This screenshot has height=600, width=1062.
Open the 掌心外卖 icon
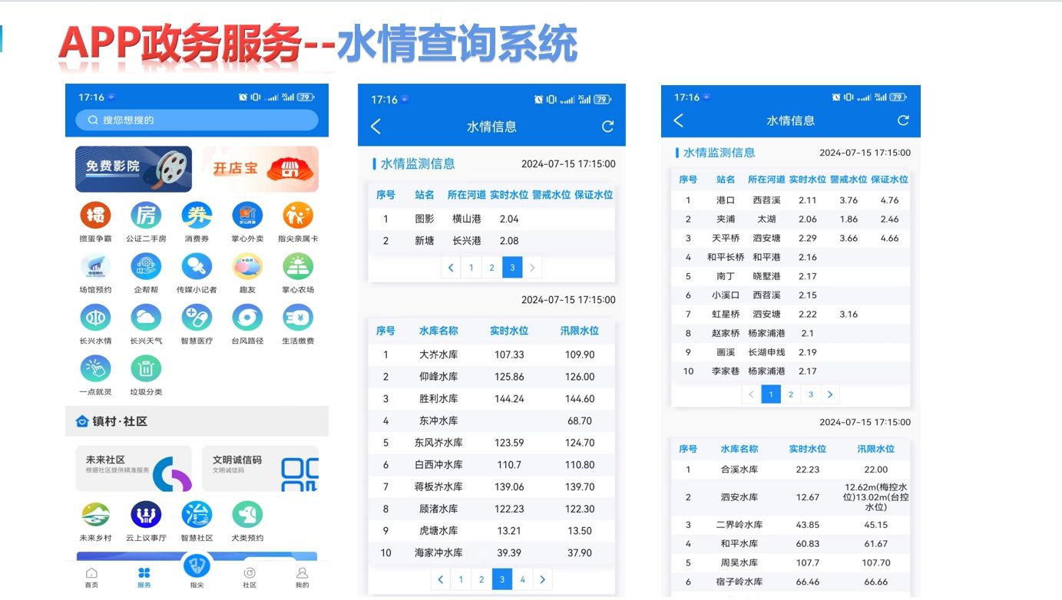pyautogui.click(x=247, y=216)
